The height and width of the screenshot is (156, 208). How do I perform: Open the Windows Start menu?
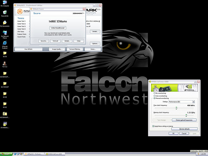pyautogui.click(x=6, y=154)
